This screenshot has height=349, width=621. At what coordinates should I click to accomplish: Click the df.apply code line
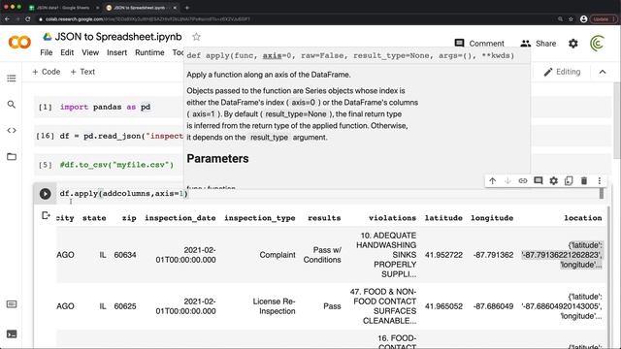(x=124, y=194)
